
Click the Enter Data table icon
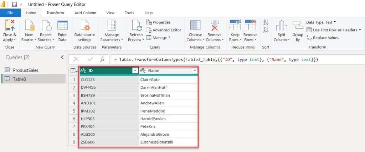coord(62,25)
